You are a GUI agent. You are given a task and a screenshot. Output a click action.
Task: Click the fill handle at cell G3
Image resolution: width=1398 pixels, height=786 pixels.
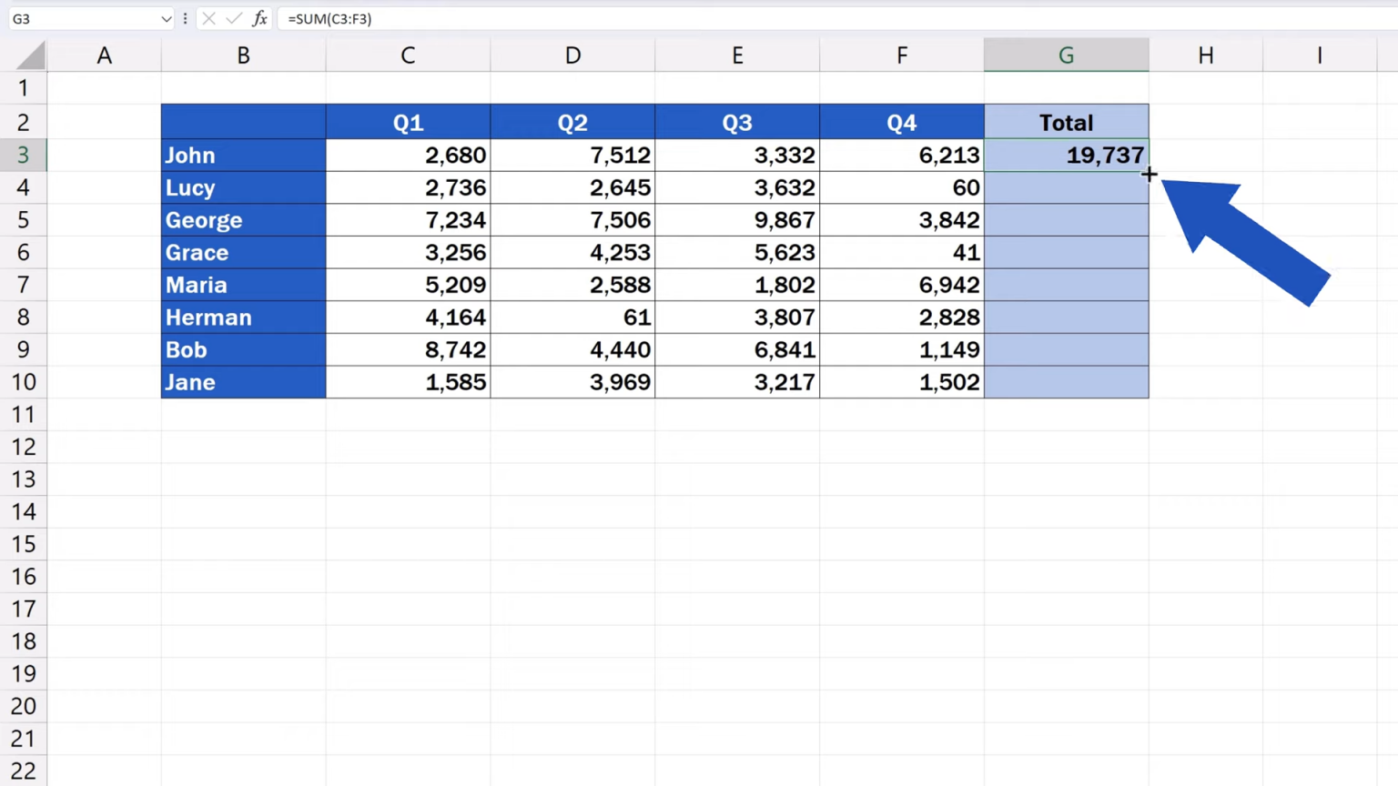[x=1149, y=172]
